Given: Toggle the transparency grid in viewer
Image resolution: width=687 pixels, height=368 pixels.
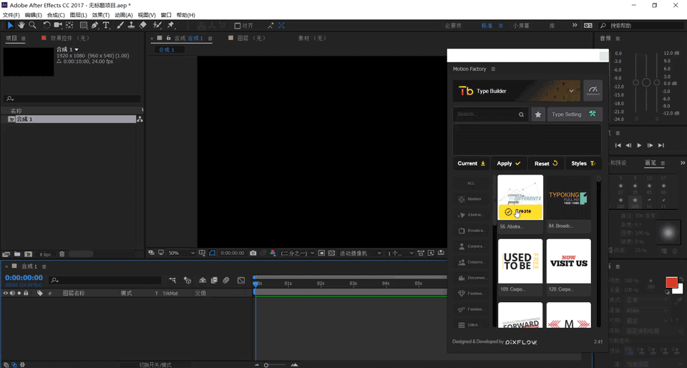Looking at the screenshot, I should tap(331, 253).
